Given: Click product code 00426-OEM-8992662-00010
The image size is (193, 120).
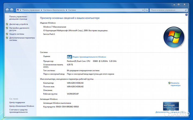Looking at the screenshot, I should click(67, 107).
